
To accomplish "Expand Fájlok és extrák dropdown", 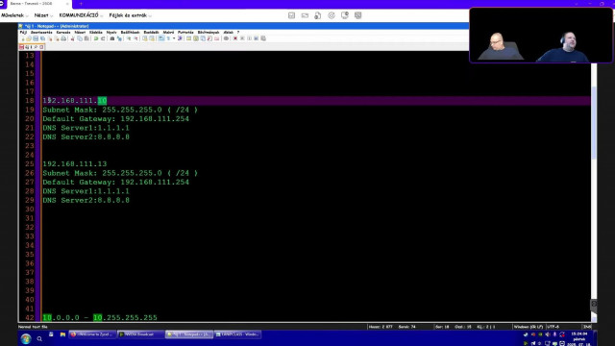I will [x=131, y=15].
